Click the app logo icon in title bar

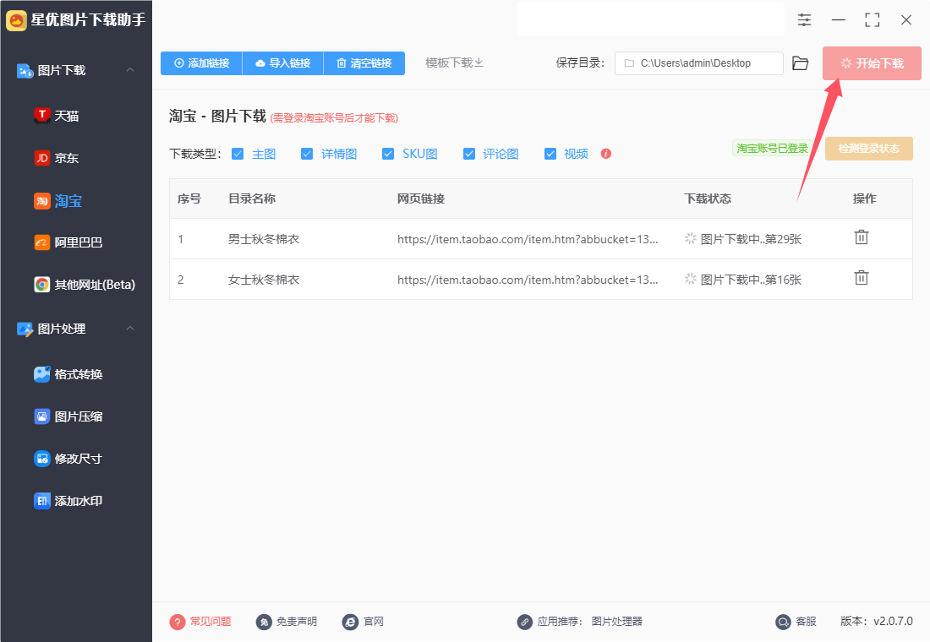(16, 20)
